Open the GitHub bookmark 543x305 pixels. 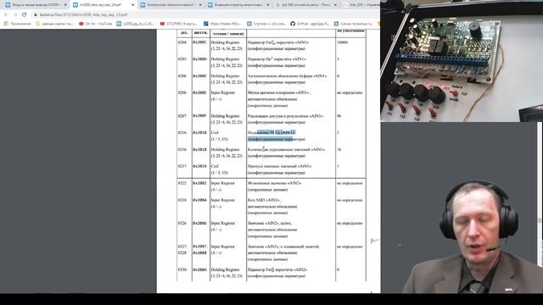310,24
